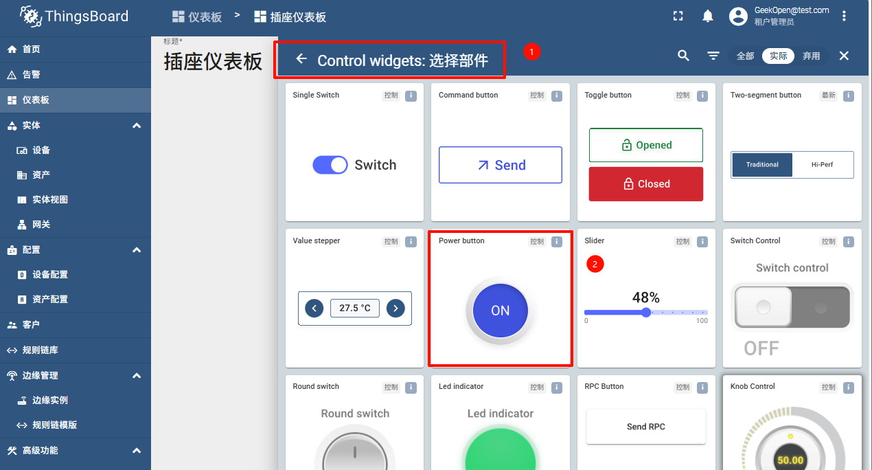Click the fullscreen icon in the top bar
Screen dimensions: 872x470
click(678, 15)
